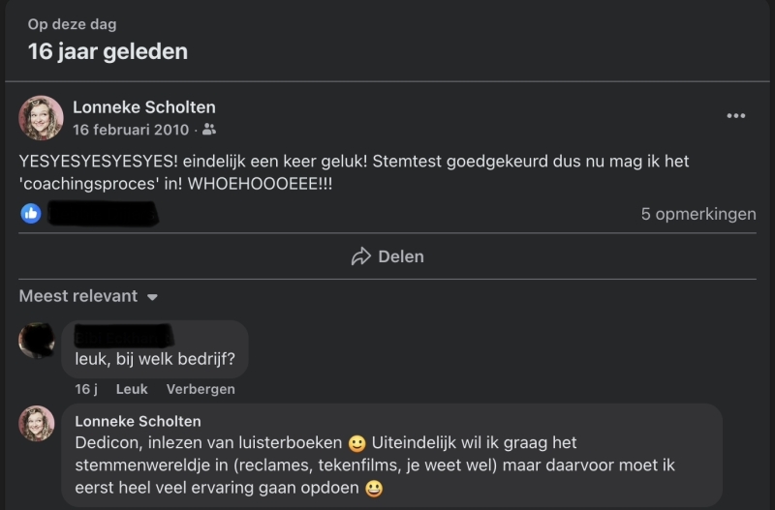Click the smiley emoji after 'luisterboeken'
Image resolution: width=775 pixels, height=510 pixels.
(x=357, y=443)
